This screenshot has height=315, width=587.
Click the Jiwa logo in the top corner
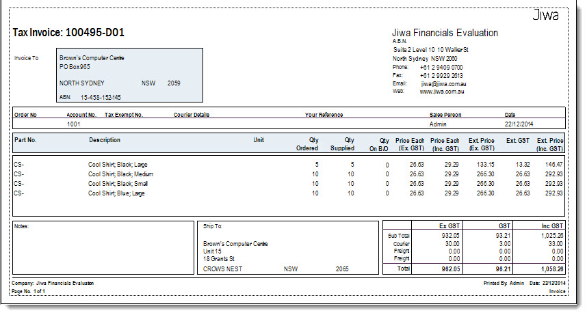[x=545, y=15]
